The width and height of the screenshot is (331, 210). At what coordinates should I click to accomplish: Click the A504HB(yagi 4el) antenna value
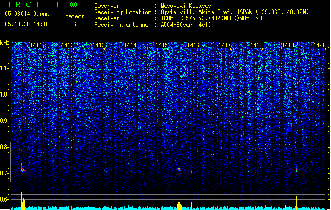(x=186, y=25)
